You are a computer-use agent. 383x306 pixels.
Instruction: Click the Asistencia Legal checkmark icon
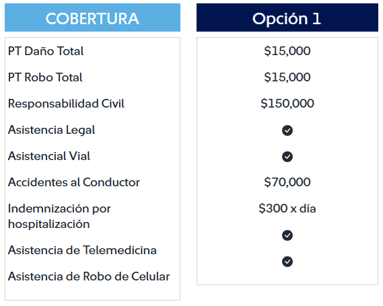tap(287, 130)
